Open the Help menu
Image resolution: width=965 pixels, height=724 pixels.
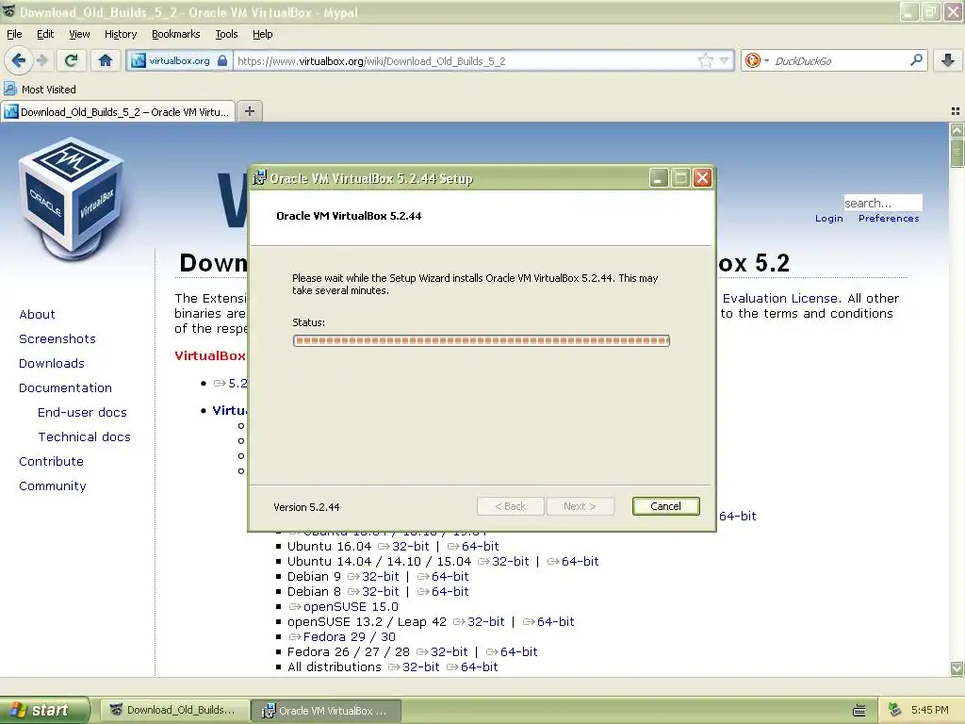coord(262,34)
